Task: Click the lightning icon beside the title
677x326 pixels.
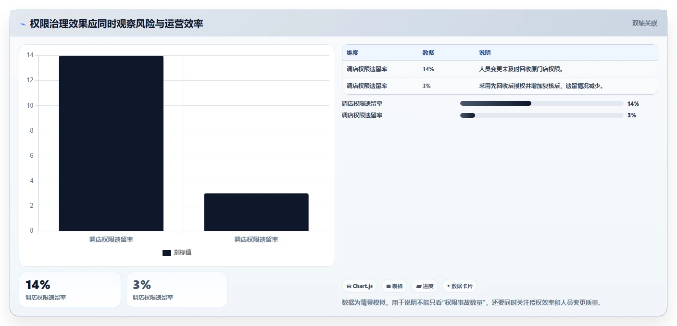Action: click(23, 24)
